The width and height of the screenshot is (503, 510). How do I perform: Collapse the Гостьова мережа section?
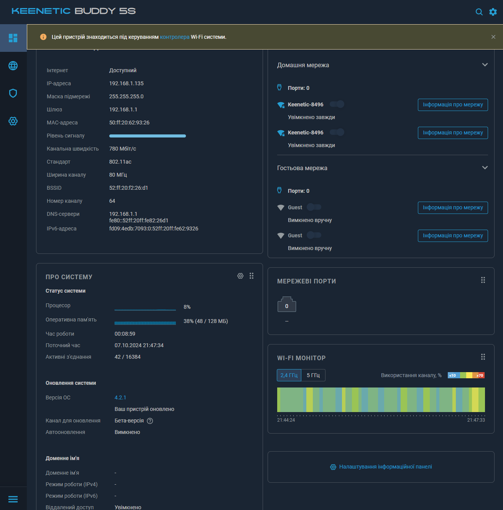[485, 168]
